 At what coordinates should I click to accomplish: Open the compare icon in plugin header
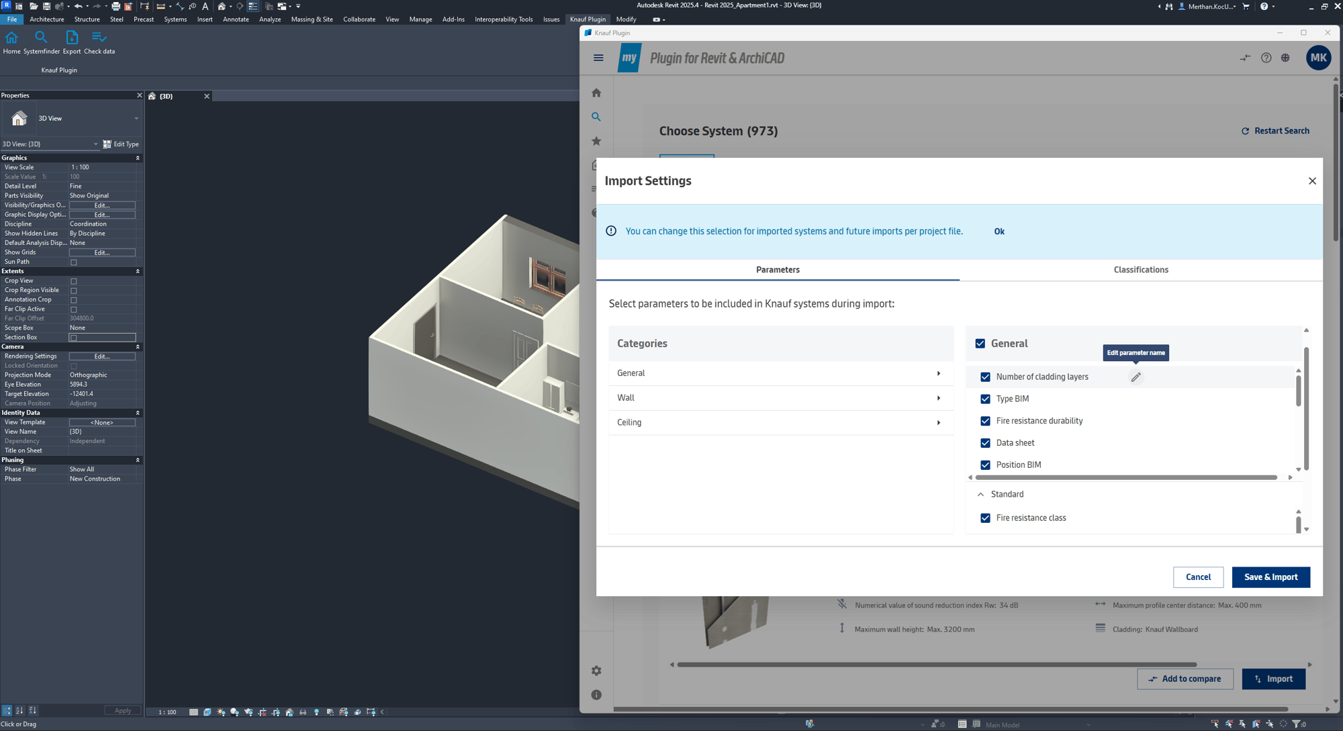pos(1245,58)
